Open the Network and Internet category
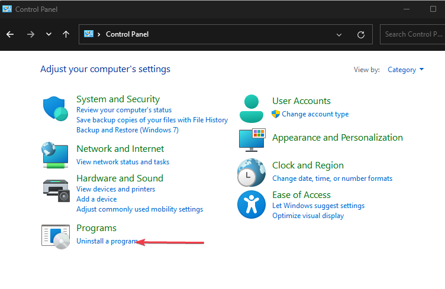445x289 pixels. [120, 149]
